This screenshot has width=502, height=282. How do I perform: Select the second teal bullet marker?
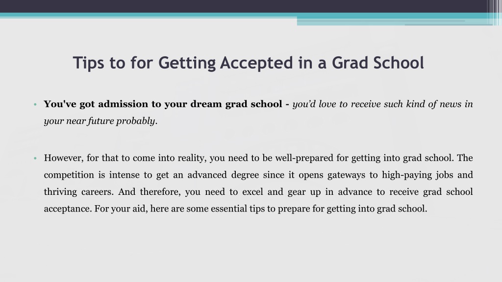pyautogui.click(x=35, y=158)
